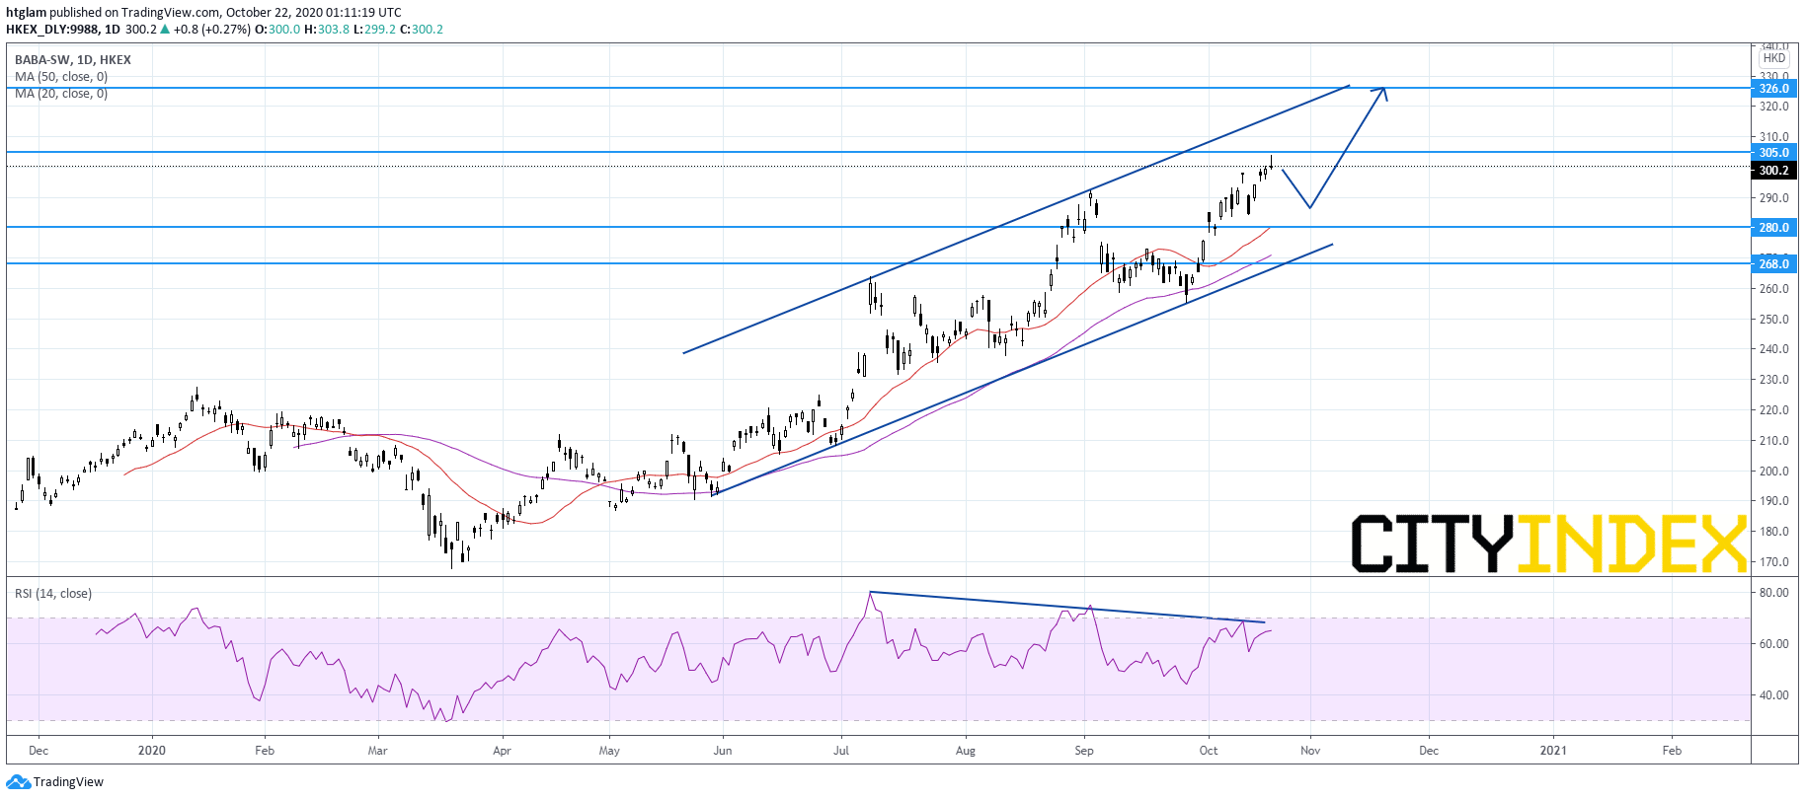
Task: Click the htglam author name
Action: 26,13
